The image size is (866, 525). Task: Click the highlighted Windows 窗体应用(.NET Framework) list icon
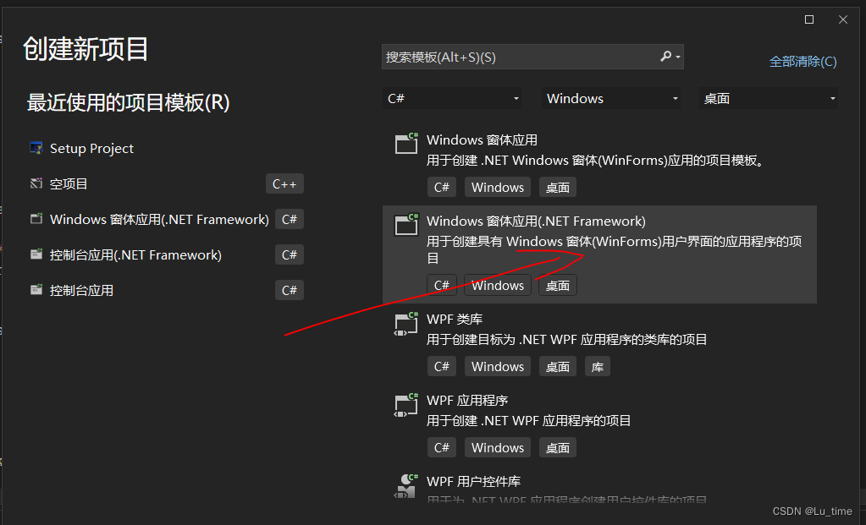tap(406, 224)
